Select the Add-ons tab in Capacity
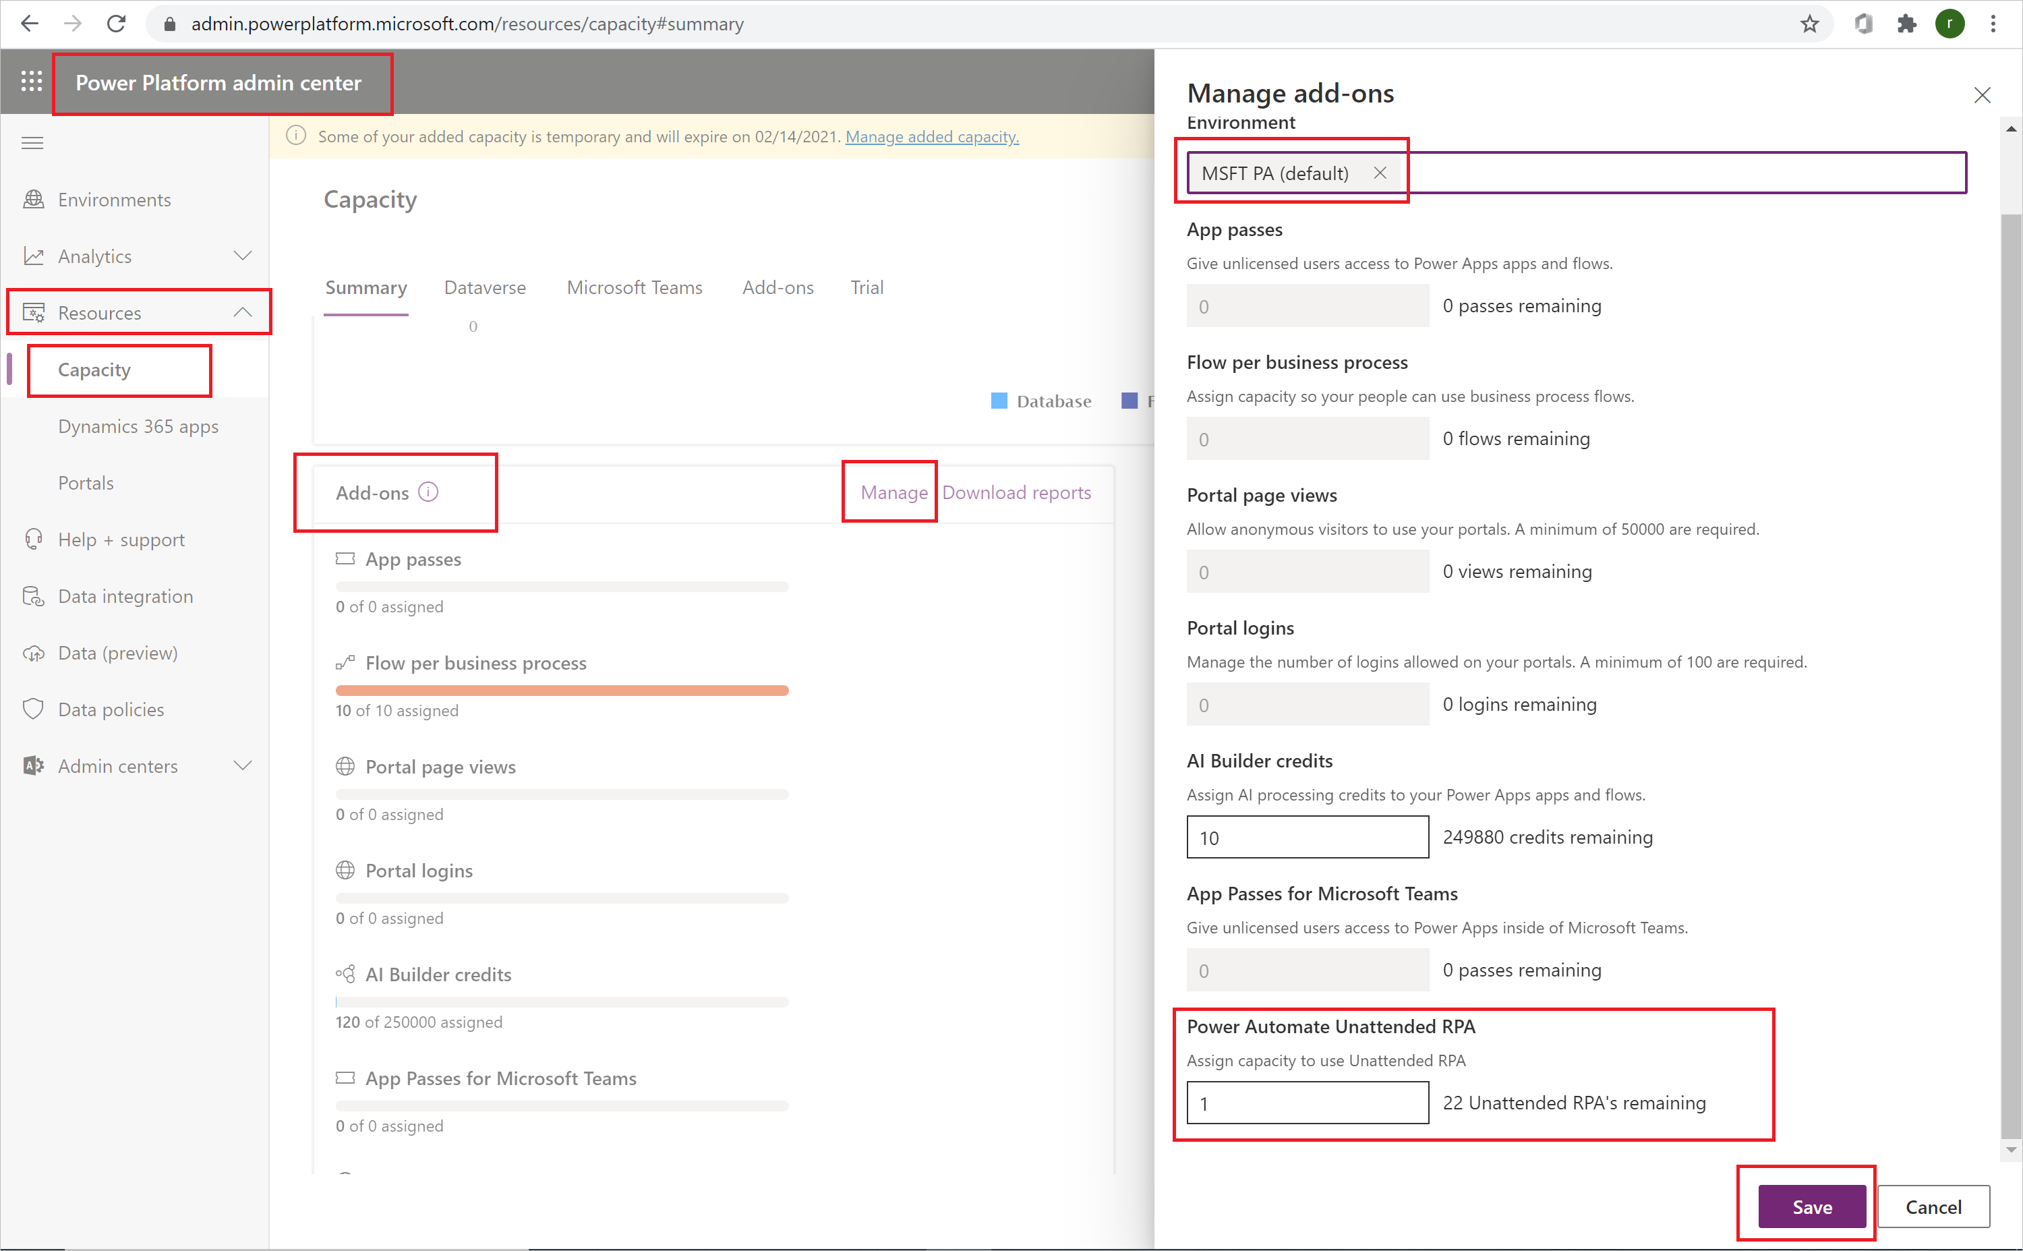 pos(778,287)
